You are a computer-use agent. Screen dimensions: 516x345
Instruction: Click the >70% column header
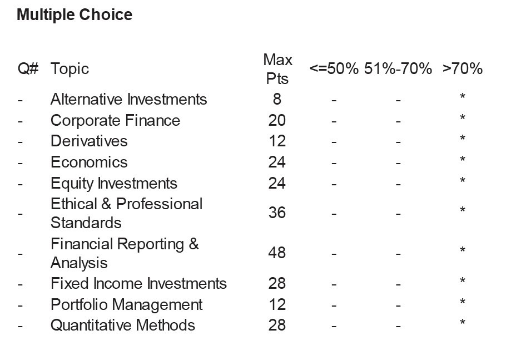coord(462,69)
